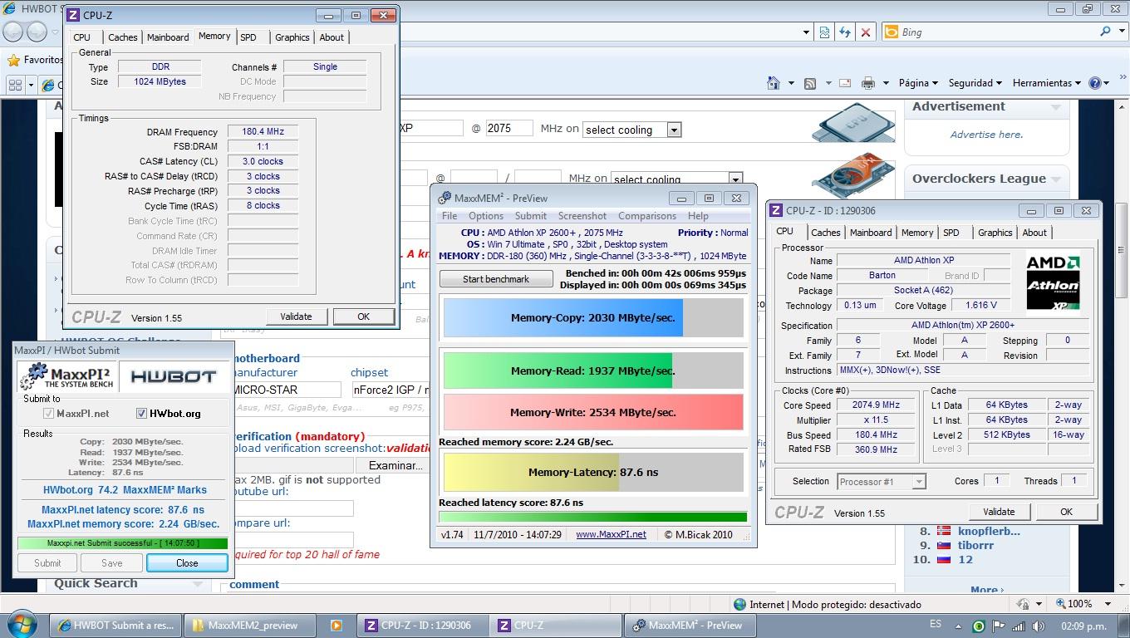1130x638 pixels.
Task: Toggle the HWbot.org submit checkbox
Action: coord(141,413)
